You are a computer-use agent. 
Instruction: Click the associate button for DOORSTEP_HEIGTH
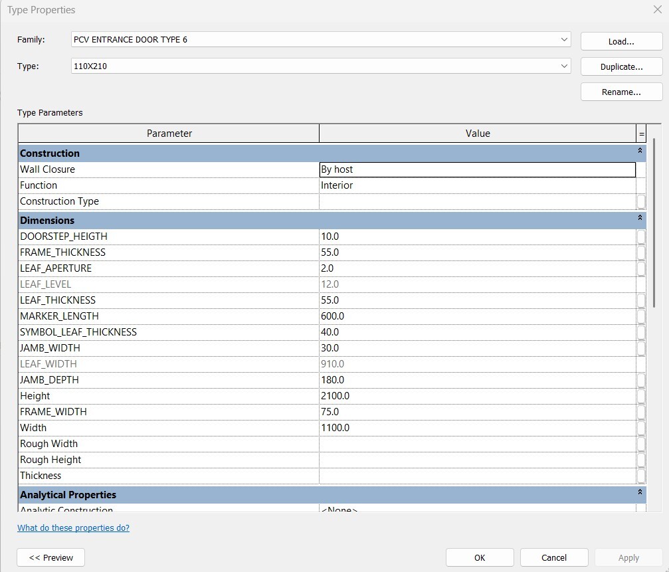(641, 237)
